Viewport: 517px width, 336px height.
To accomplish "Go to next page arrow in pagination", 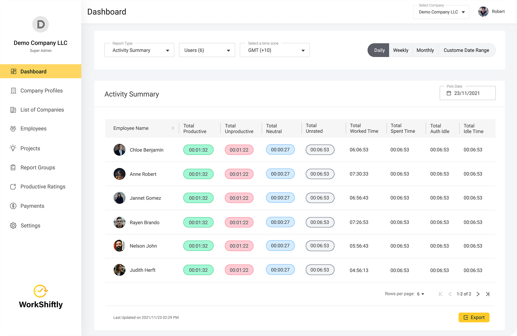I will (478, 294).
